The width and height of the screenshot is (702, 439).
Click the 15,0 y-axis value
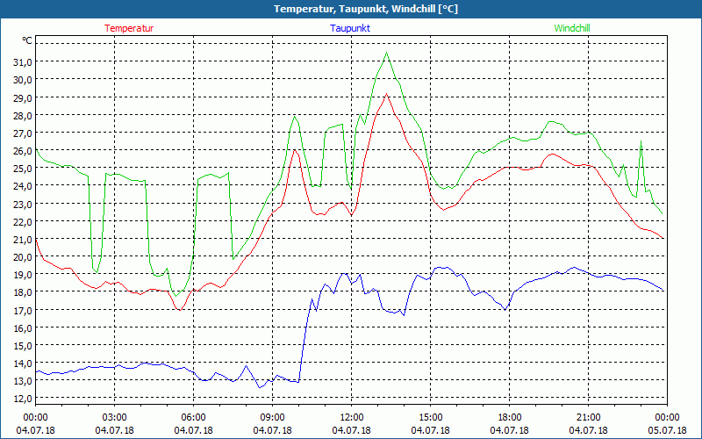pyautogui.click(x=23, y=346)
